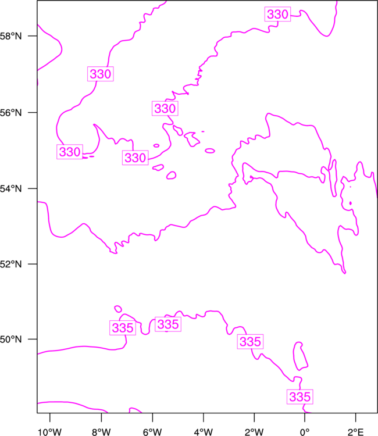Select the 330 contour label north of 58°N

(x=277, y=14)
